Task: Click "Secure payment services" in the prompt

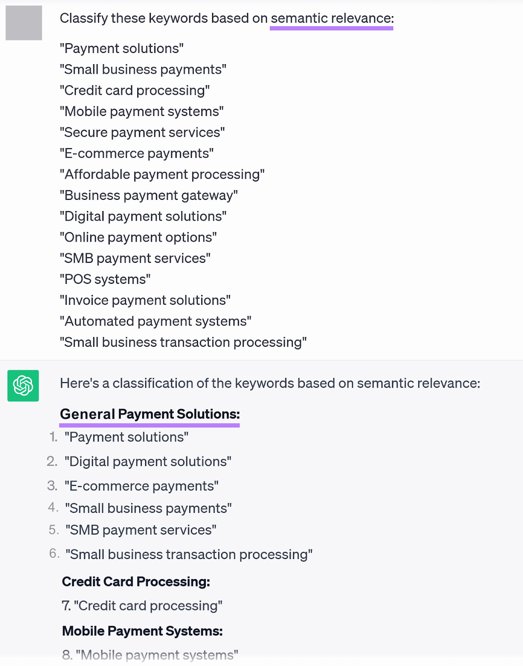Action: click(142, 132)
